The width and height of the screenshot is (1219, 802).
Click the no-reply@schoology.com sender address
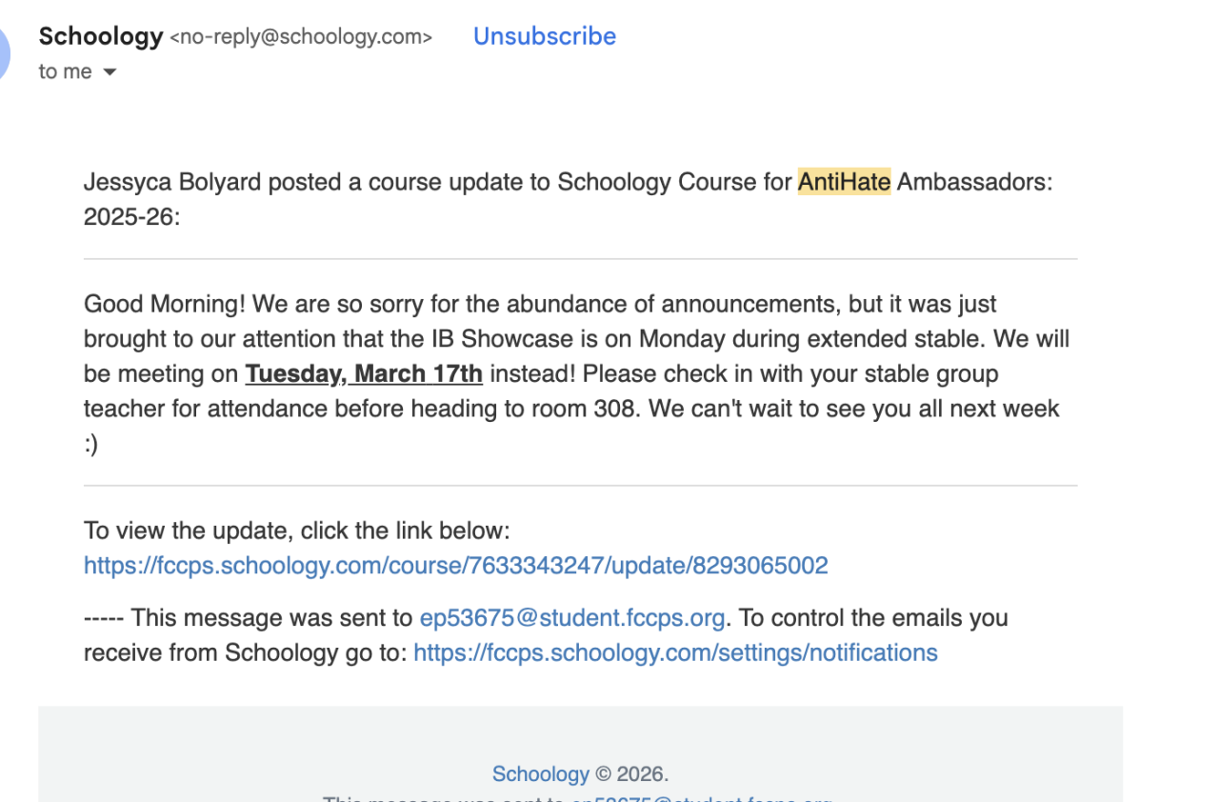[301, 37]
